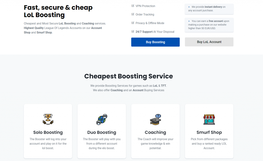Click the Duo Boosting globe controllers icon
Screen dimensions: 263x161
point(102,119)
